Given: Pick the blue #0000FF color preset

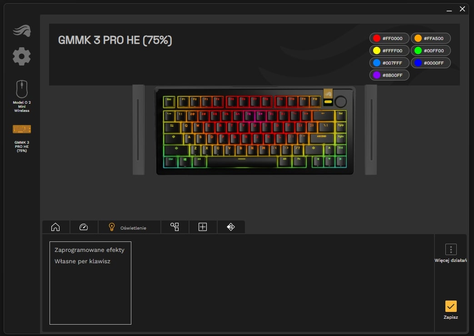Looking at the screenshot, I should [x=431, y=63].
